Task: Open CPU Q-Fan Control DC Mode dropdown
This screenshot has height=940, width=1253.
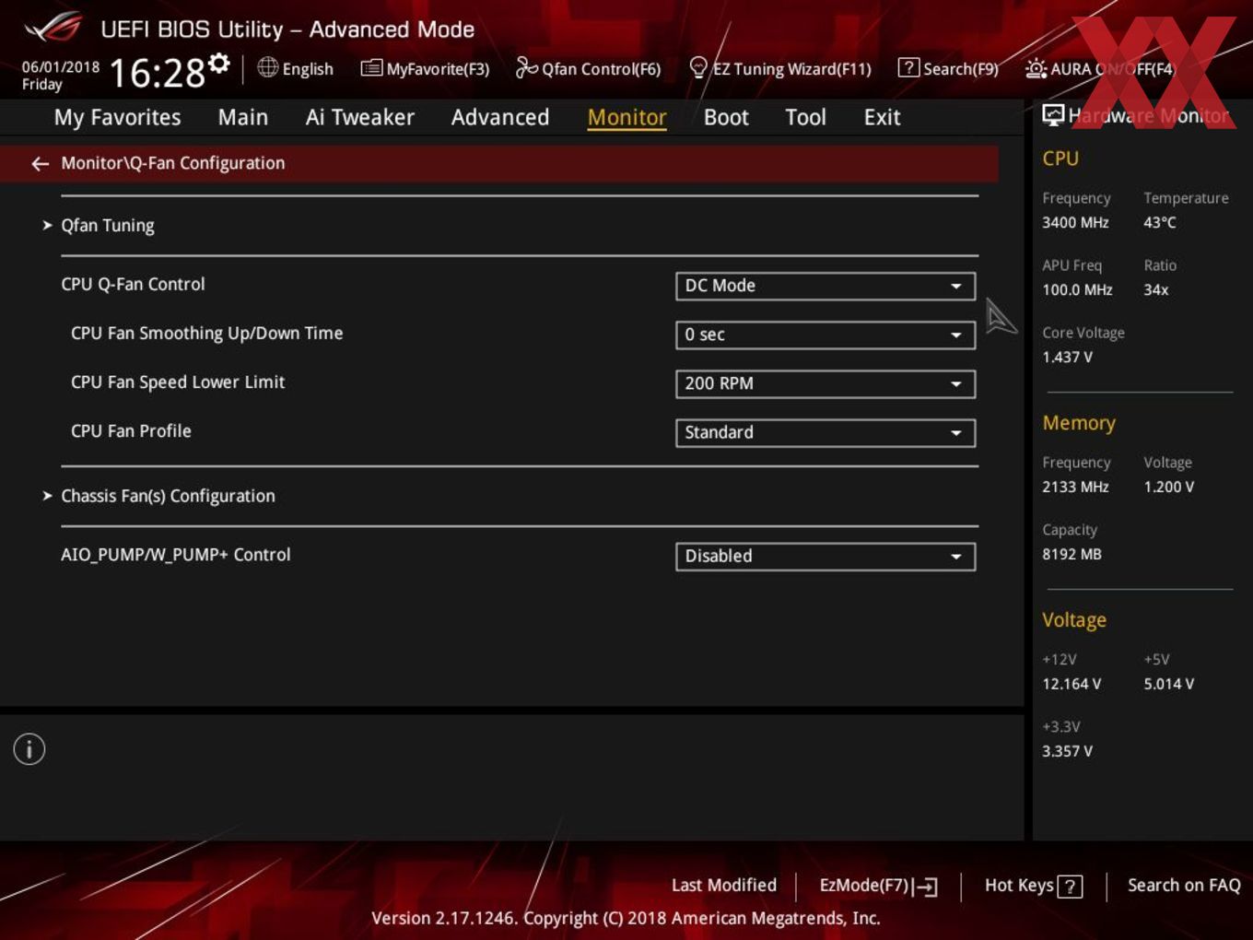Action: [x=826, y=286]
